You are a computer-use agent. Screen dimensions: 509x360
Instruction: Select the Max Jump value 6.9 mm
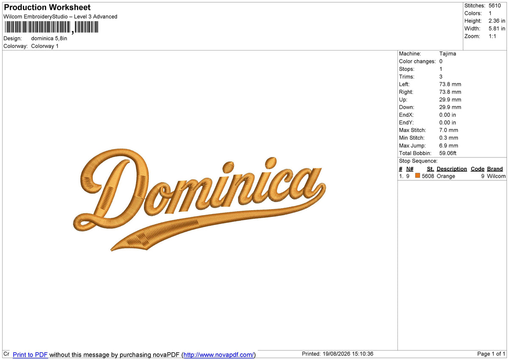tap(449, 145)
